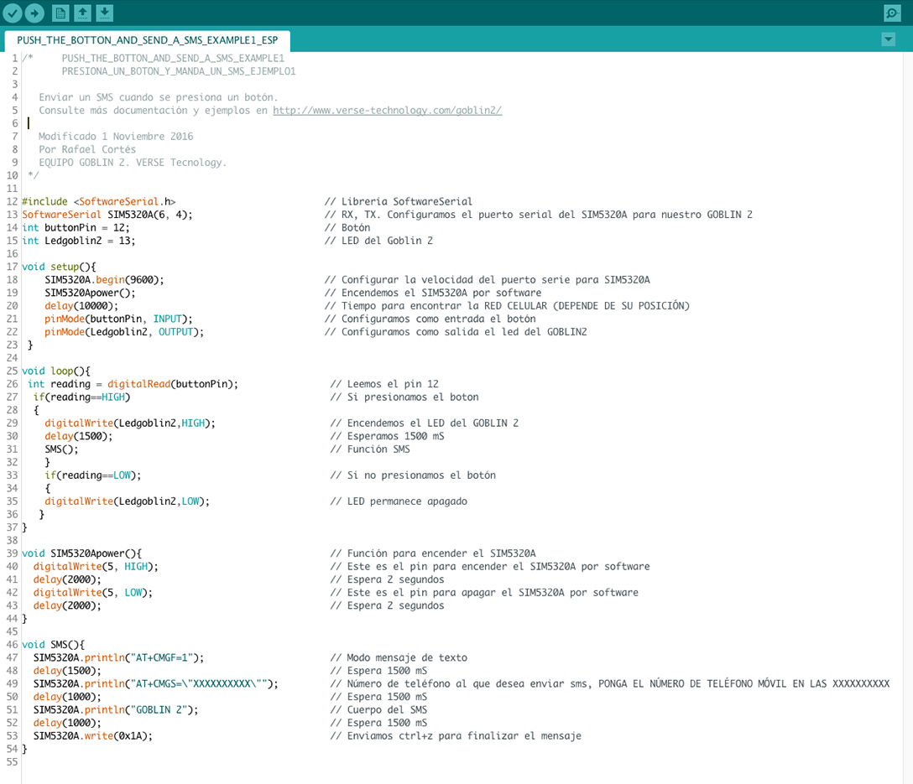Click on 'void loop(){' line
The width and height of the screenshot is (913, 784).
56,371
